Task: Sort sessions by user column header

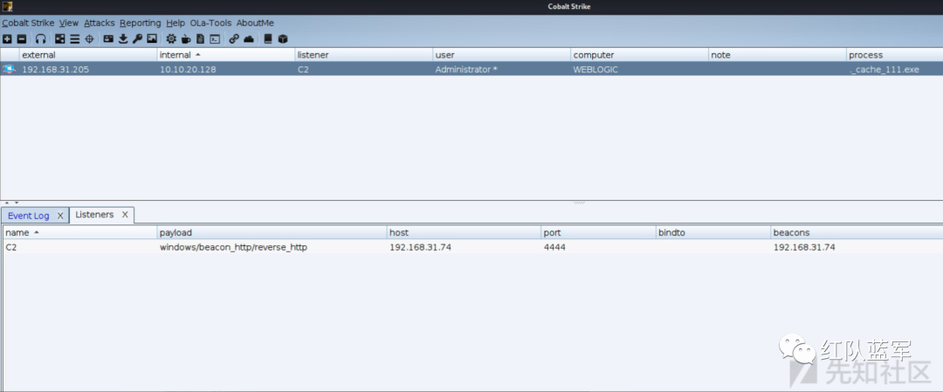Action: (x=501, y=55)
